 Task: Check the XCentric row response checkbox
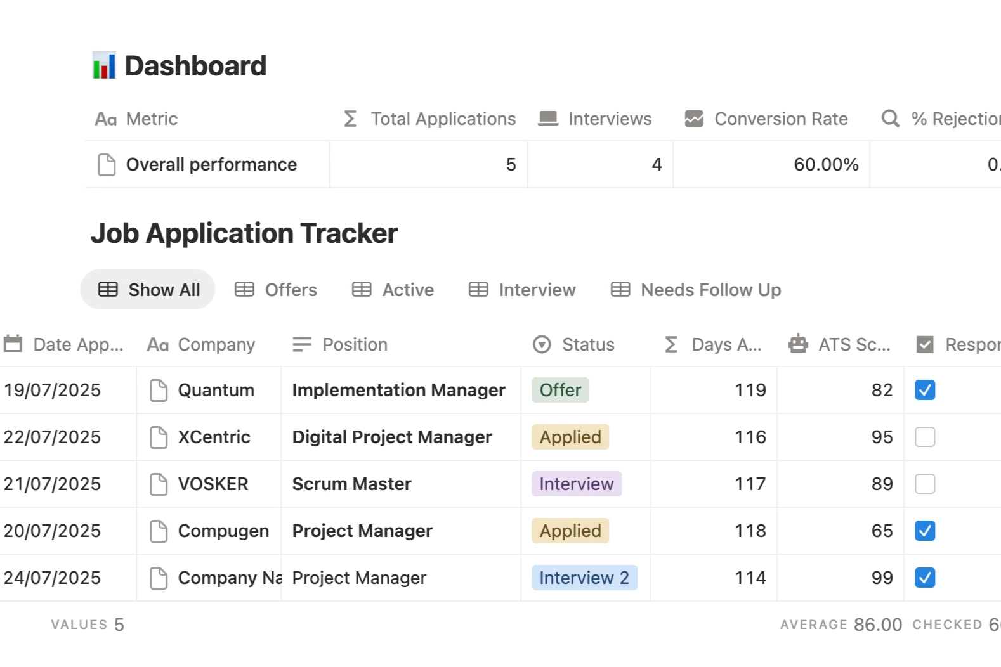924,437
